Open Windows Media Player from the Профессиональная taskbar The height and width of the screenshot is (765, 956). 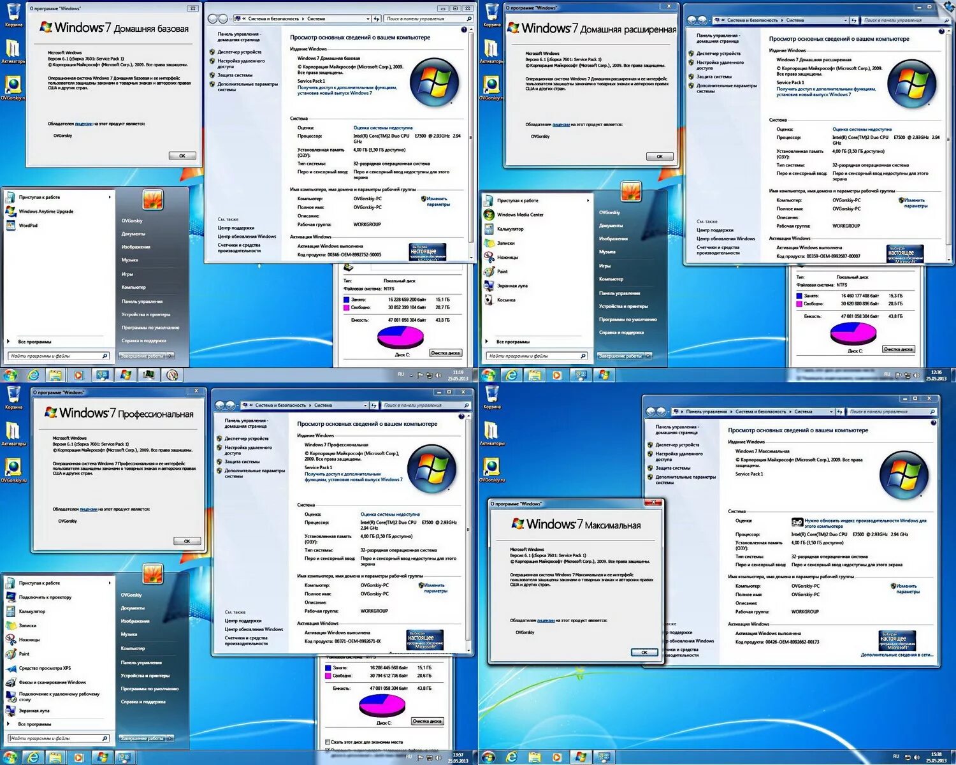click(x=78, y=758)
